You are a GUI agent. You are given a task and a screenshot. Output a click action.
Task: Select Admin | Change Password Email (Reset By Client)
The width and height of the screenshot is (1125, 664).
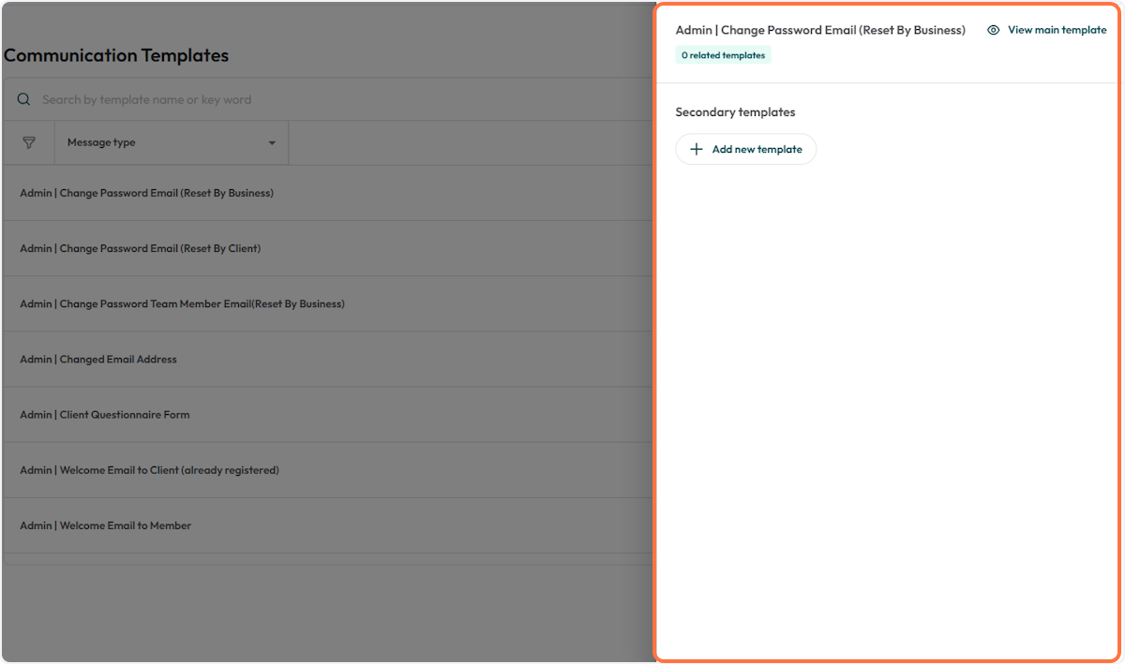[x=139, y=248]
